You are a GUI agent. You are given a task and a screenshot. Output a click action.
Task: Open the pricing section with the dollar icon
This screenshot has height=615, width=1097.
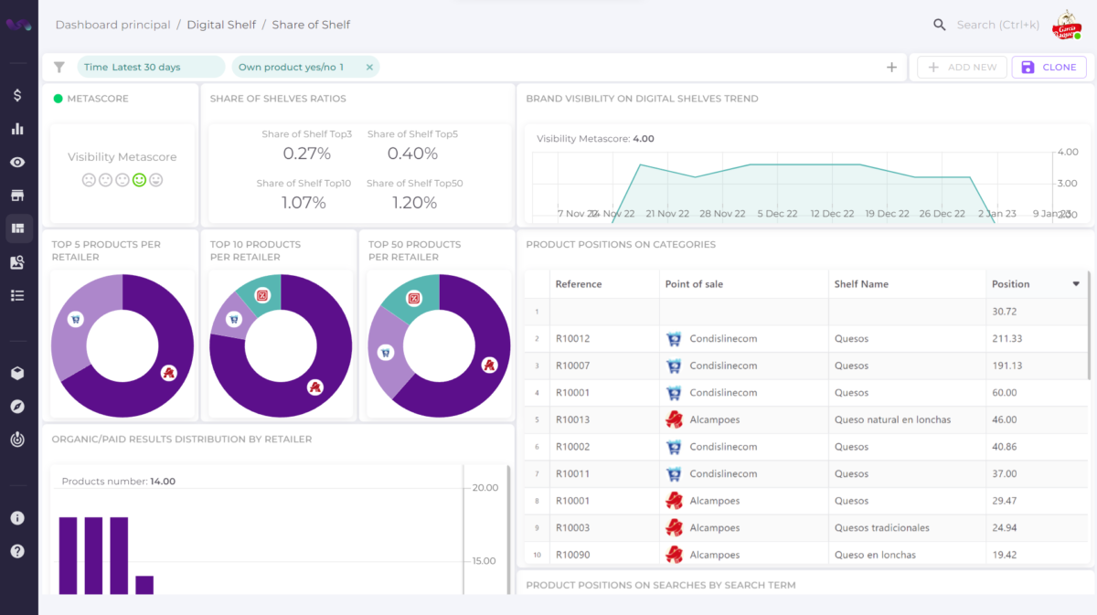(18, 93)
